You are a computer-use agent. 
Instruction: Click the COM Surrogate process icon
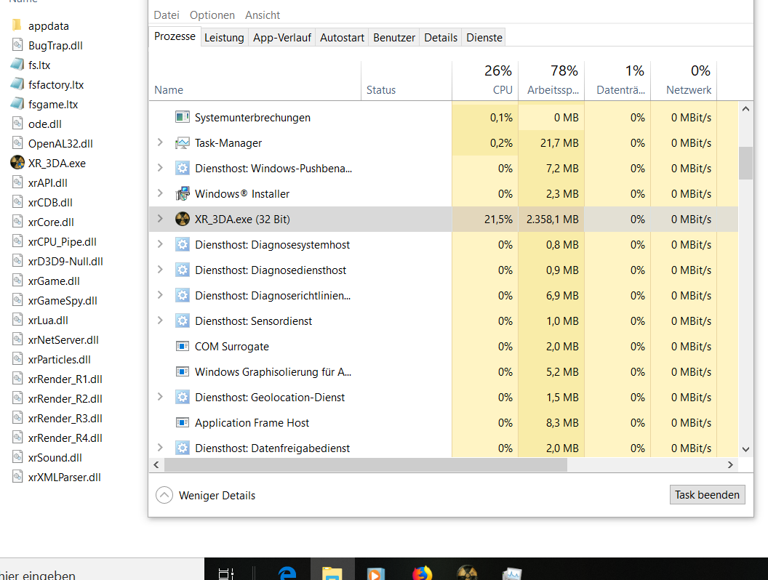(x=183, y=347)
